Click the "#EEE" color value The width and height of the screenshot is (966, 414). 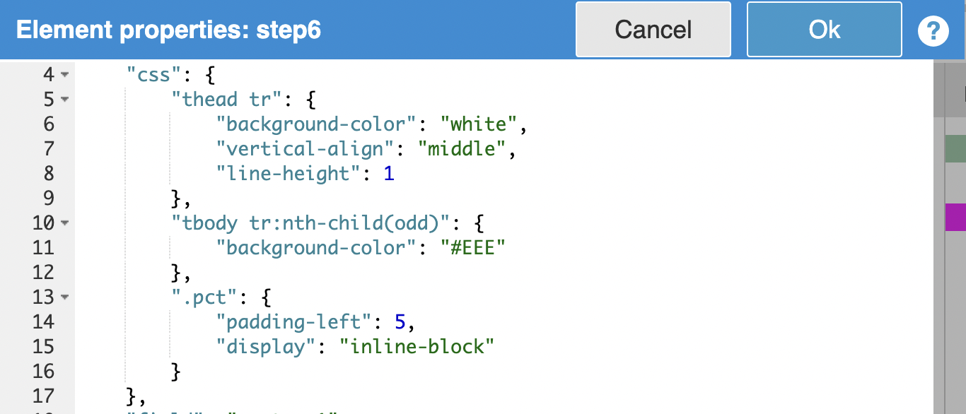pos(474,248)
